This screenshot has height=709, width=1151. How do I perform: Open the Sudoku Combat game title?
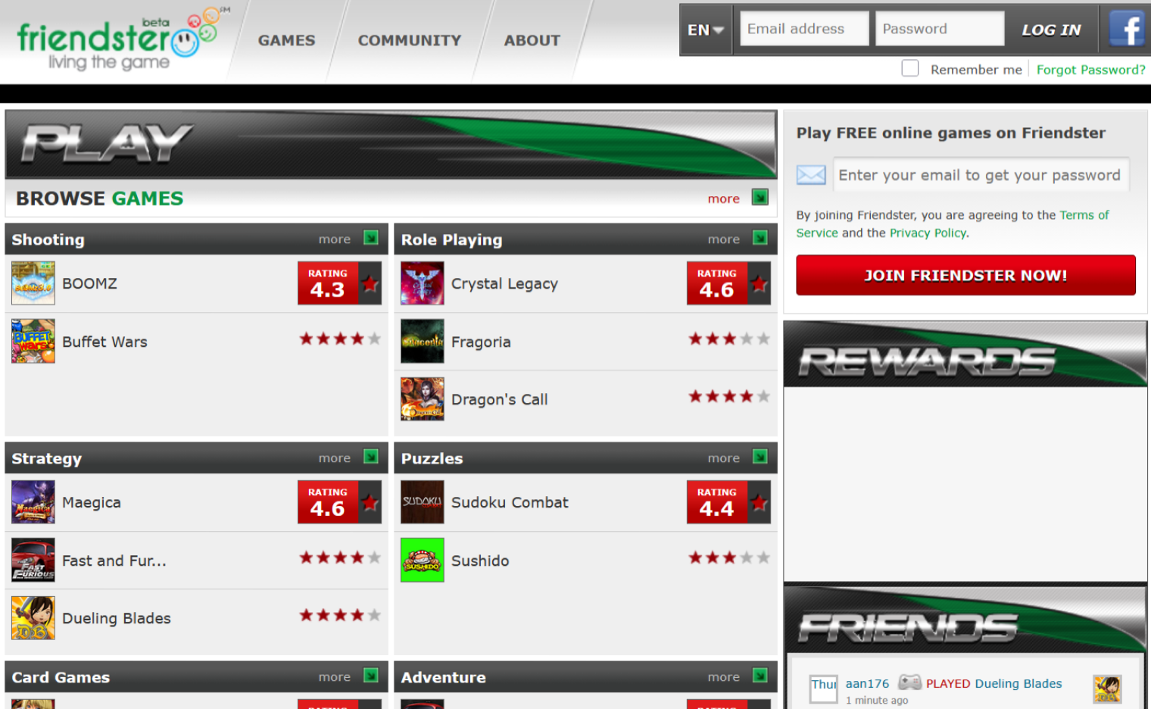510,502
